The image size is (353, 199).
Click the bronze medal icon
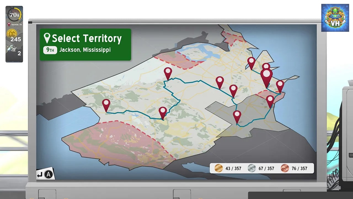pyautogui.click(x=285, y=168)
